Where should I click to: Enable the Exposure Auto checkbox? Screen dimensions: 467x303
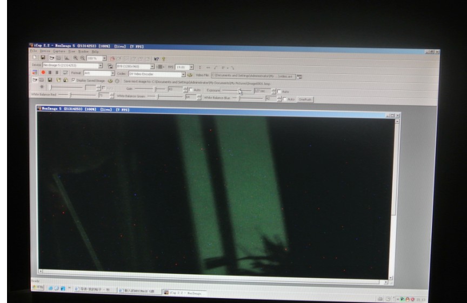[x=279, y=91]
